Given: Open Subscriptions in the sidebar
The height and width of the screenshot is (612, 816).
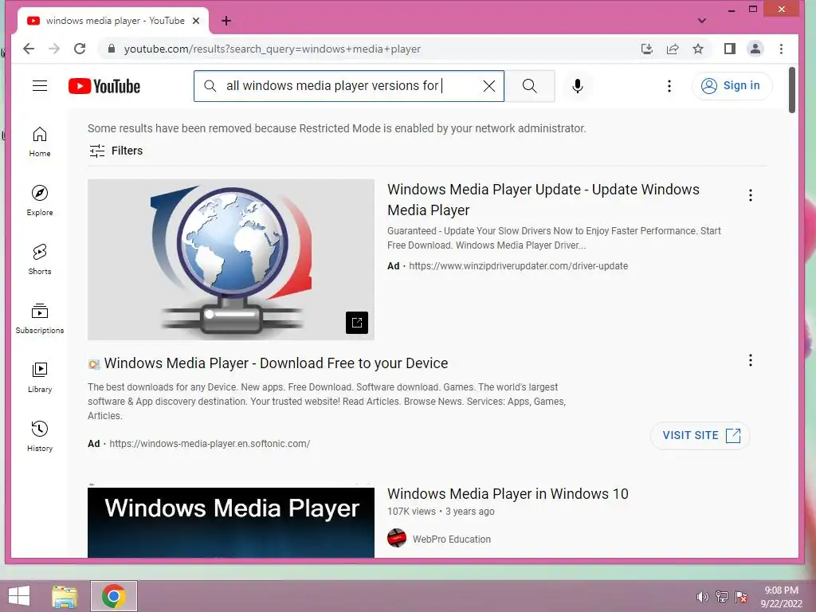Looking at the screenshot, I should click(x=40, y=319).
